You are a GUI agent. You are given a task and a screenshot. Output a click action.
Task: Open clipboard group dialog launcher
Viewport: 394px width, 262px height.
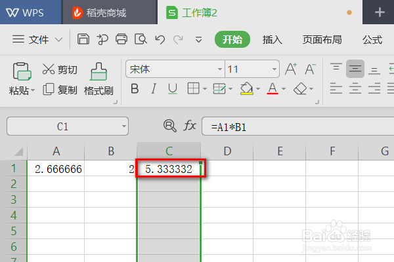click(x=116, y=102)
